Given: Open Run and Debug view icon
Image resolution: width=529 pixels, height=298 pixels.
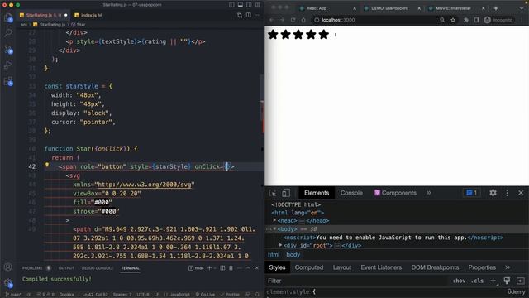Looking at the screenshot, I should pyautogui.click(x=8, y=65).
